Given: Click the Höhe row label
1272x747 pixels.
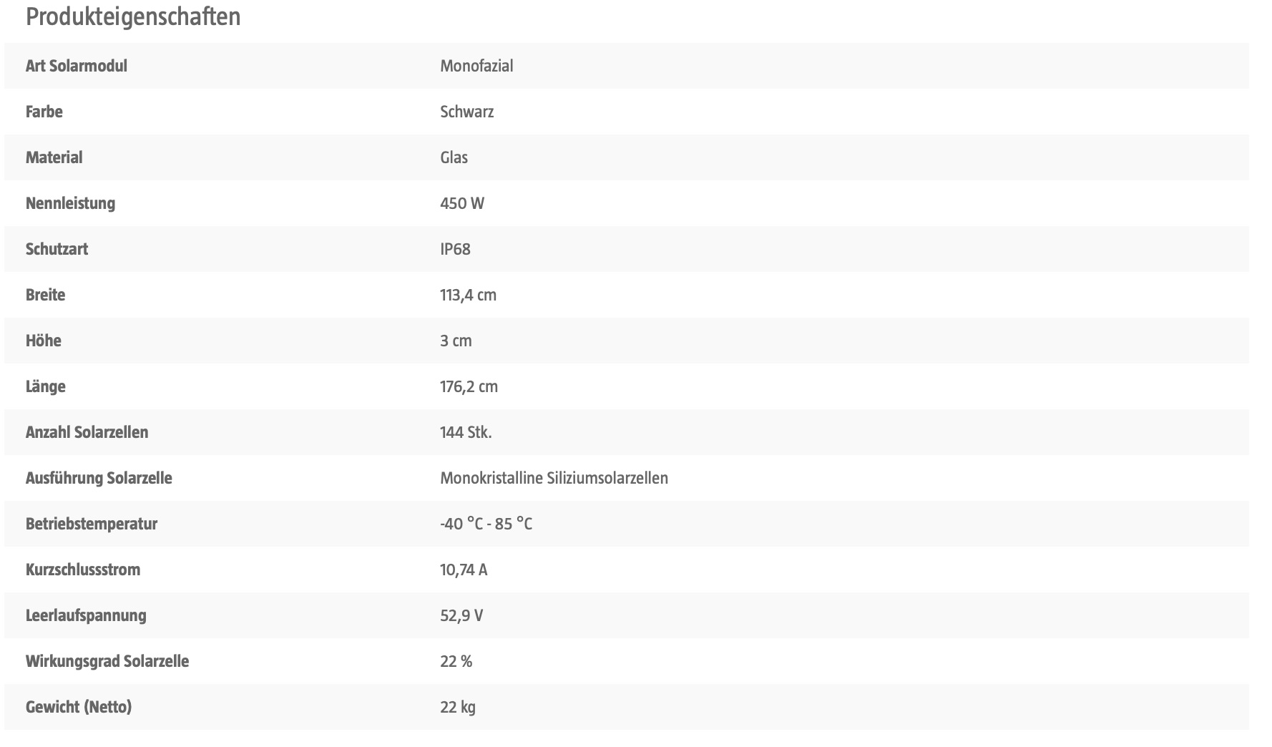Looking at the screenshot, I should 44,341.
